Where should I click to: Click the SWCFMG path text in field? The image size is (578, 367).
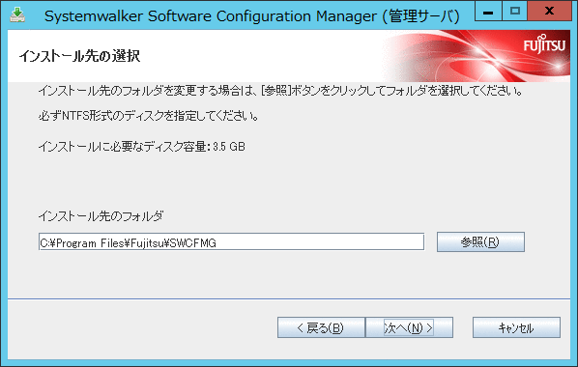click(x=192, y=243)
